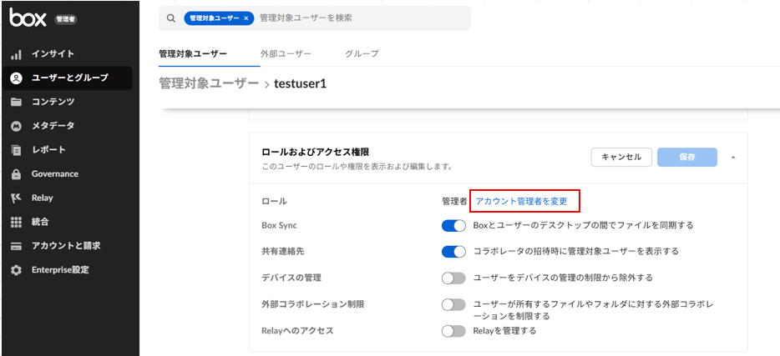Click the Governance lock icon
Viewport: 780px width, 356px height.
(x=16, y=174)
